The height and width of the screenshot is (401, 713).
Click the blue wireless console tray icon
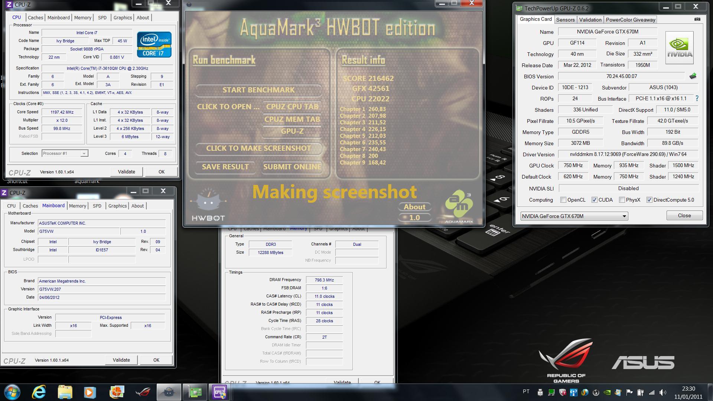point(574,392)
